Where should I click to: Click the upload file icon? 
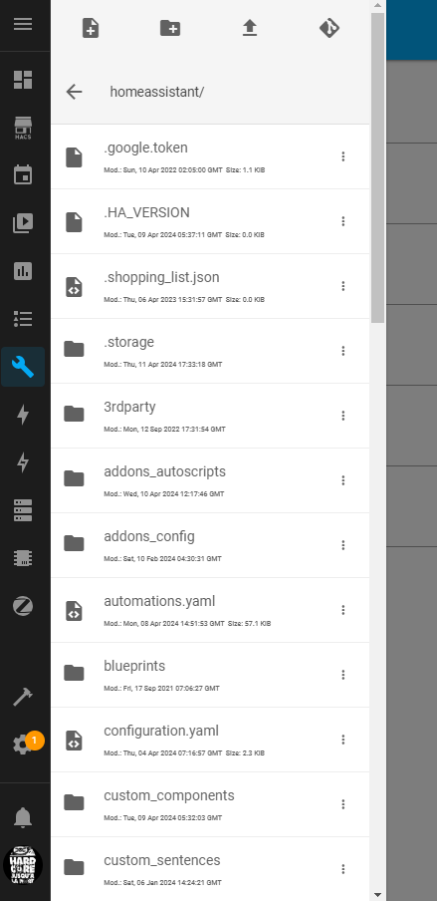249,28
